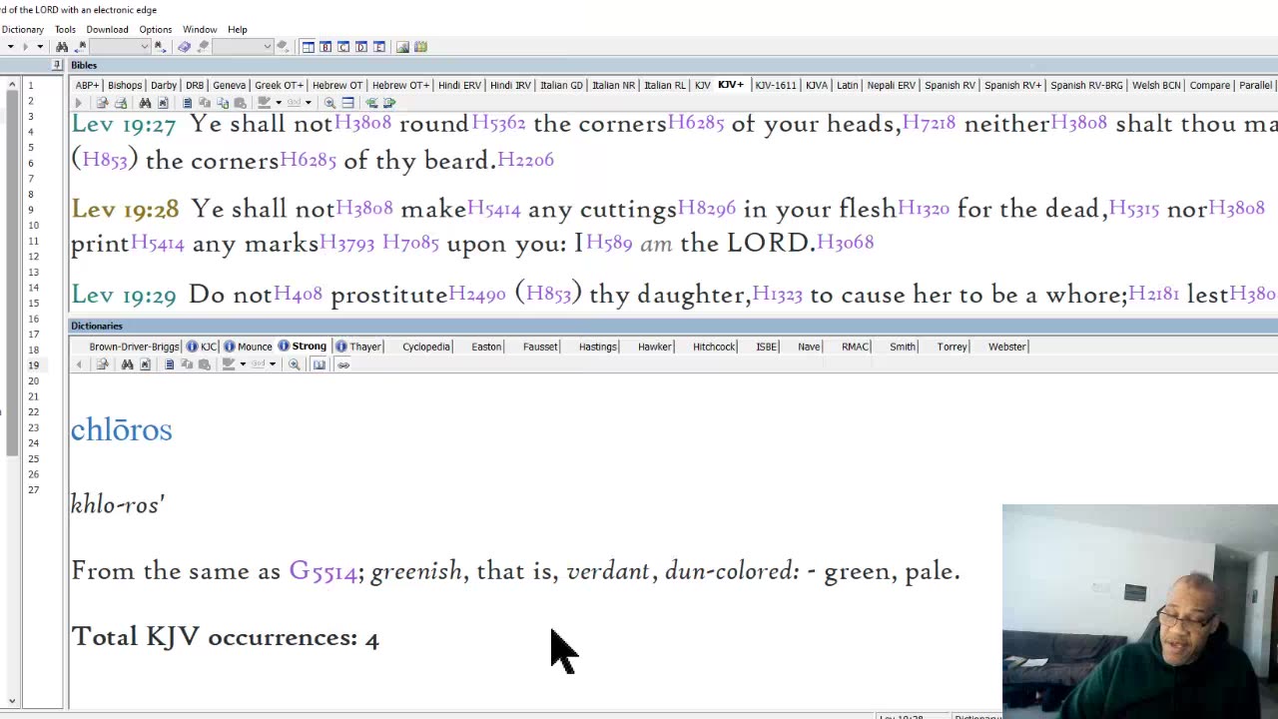Toggle the auto-hide pin beside Bibles header

point(56,65)
